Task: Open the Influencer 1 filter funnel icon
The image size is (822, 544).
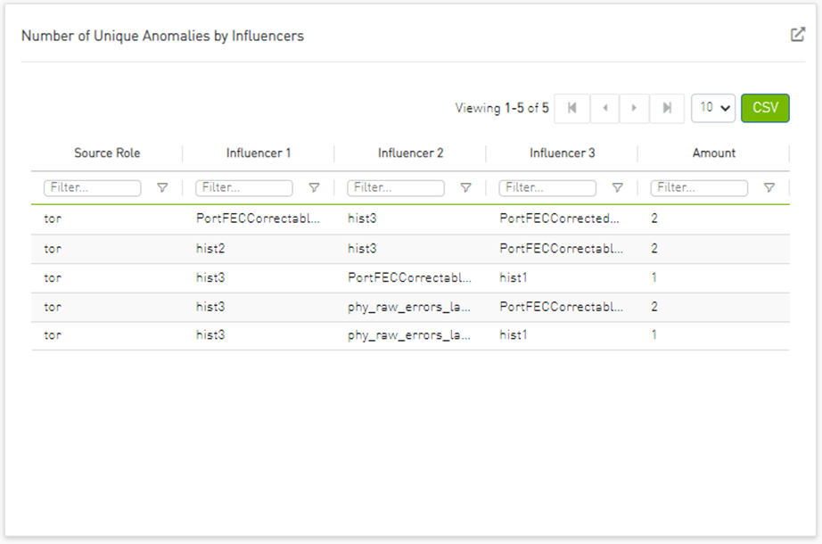Action: [314, 188]
